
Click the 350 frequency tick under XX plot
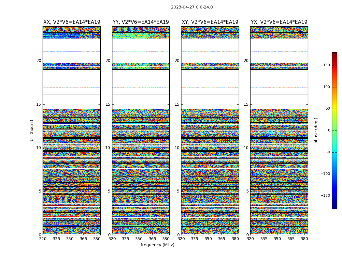70,239
